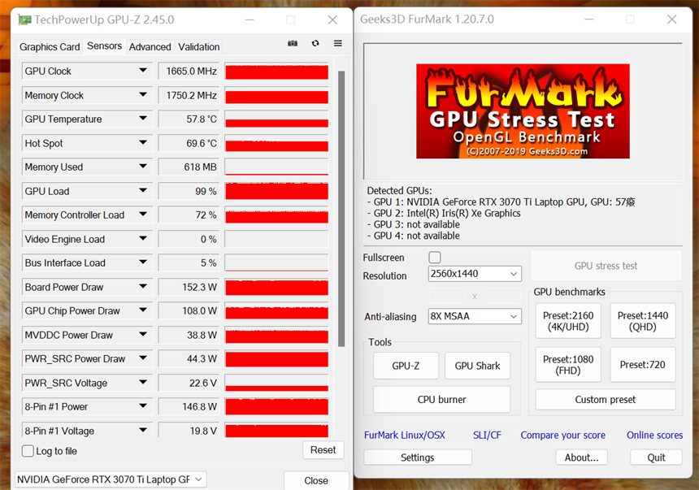Open the Hot Spot sensor dropdown
The height and width of the screenshot is (490, 699).
click(143, 143)
